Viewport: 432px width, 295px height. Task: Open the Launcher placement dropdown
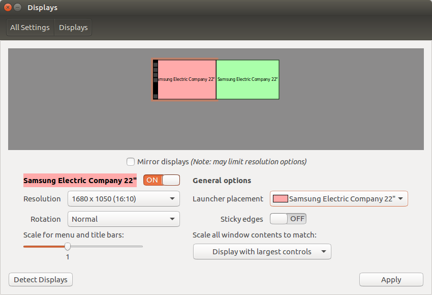339,199
